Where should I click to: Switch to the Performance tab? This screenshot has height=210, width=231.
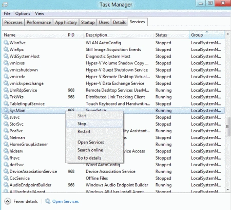click(39, 23)
